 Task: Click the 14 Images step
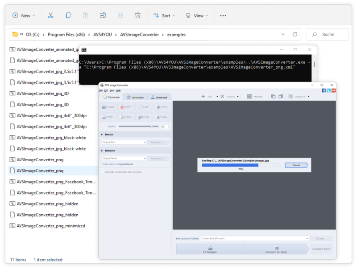(x=210, y=249)
